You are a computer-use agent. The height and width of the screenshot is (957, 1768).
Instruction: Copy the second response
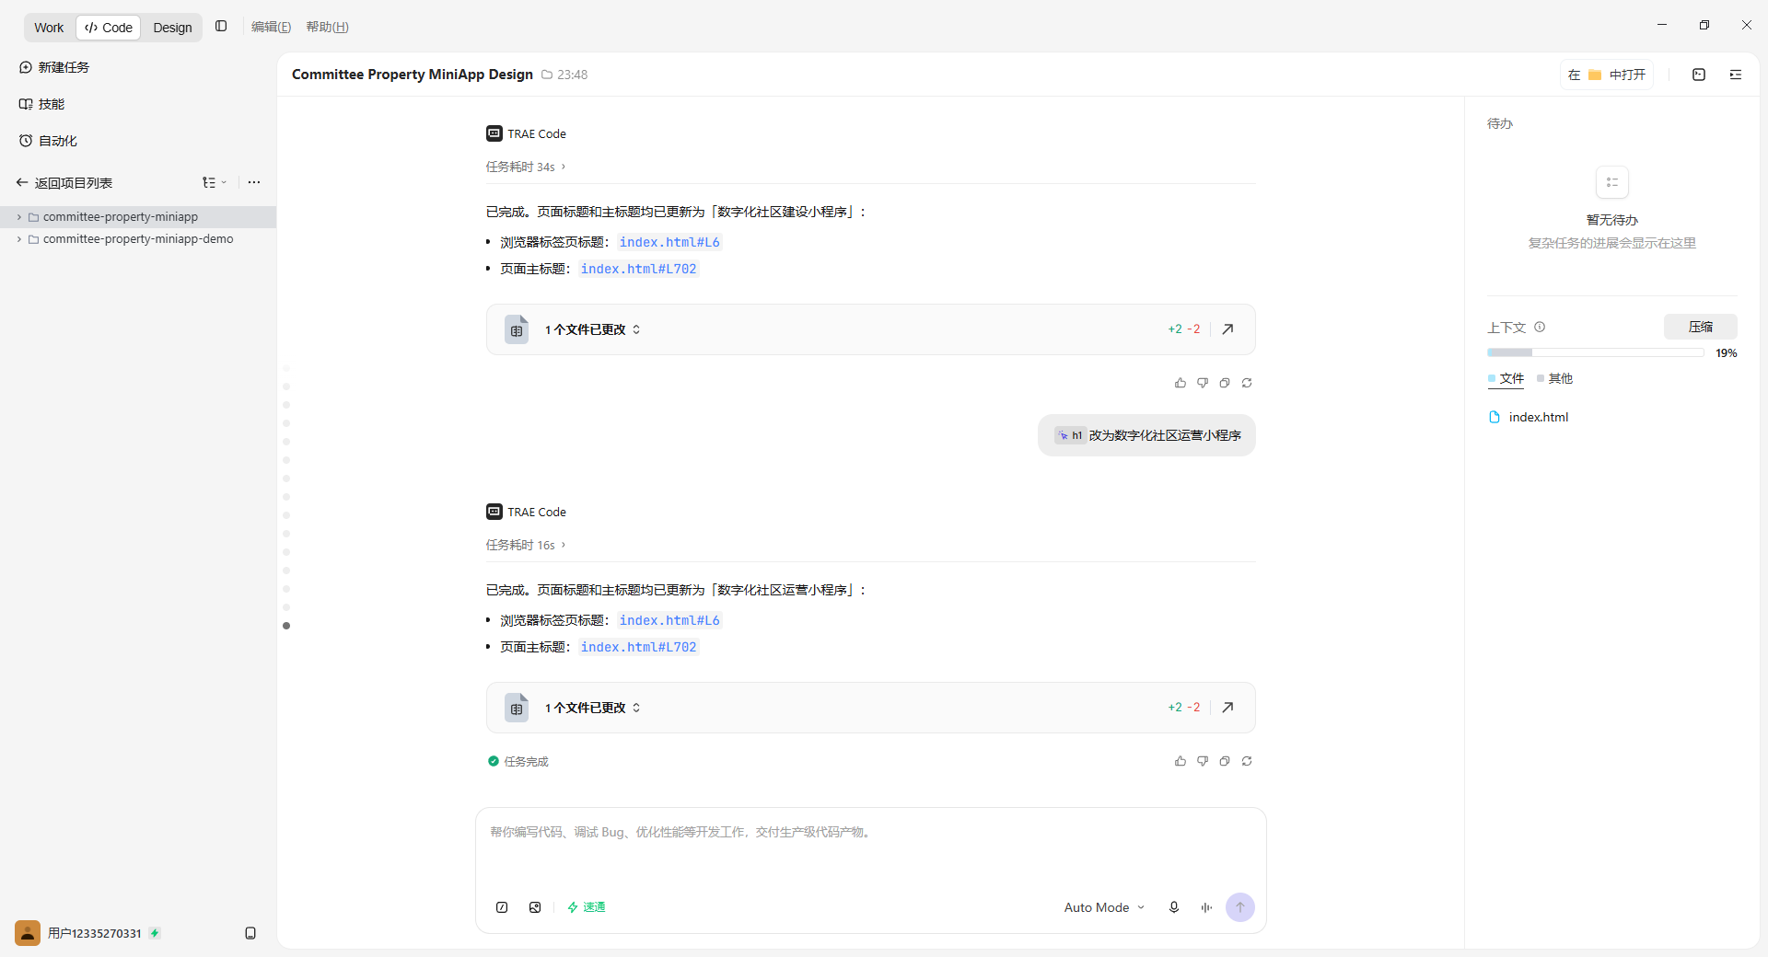[1225, 761]
